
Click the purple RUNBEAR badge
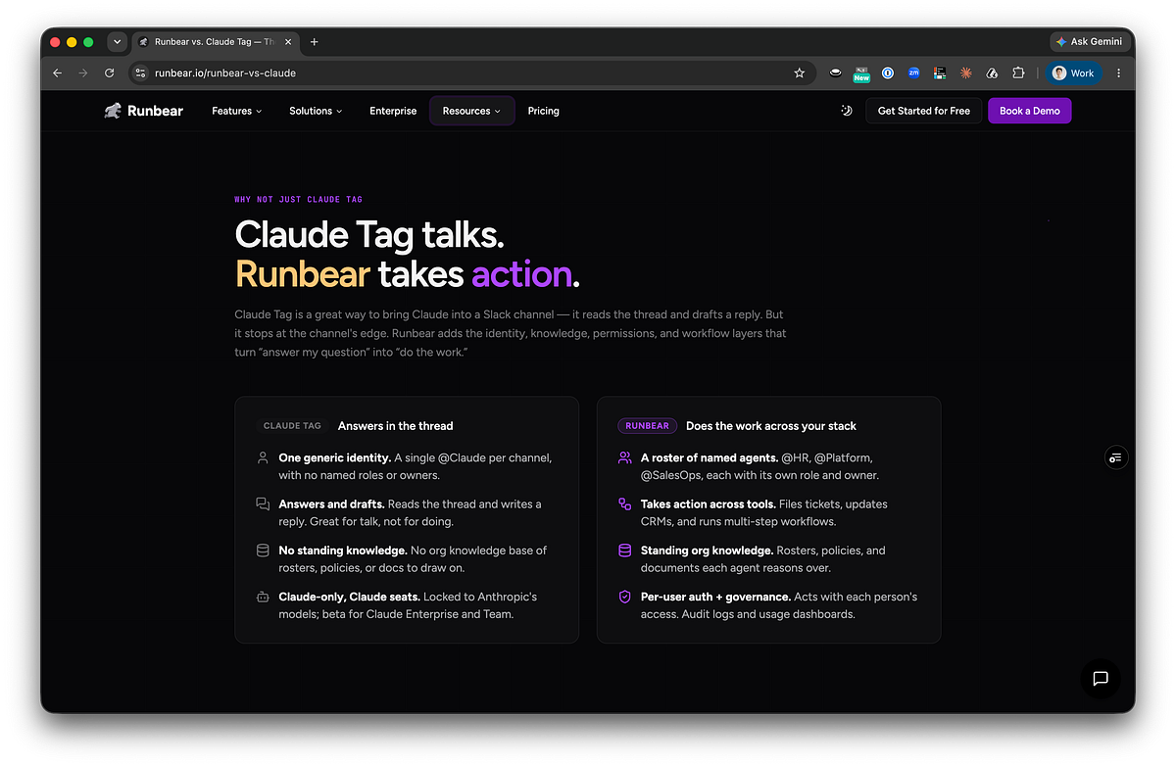click(x=647, y=426)
